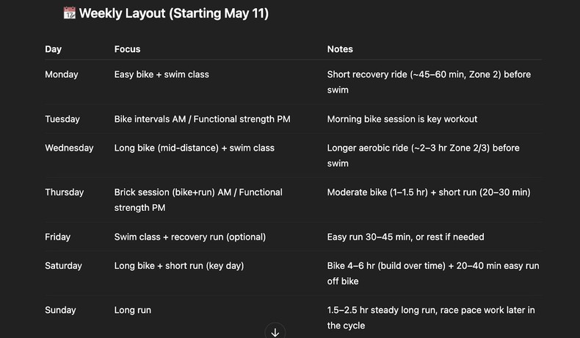This screenshot has width=580, height=338.
Task: Click the Saturday row label
Action: 63,266
